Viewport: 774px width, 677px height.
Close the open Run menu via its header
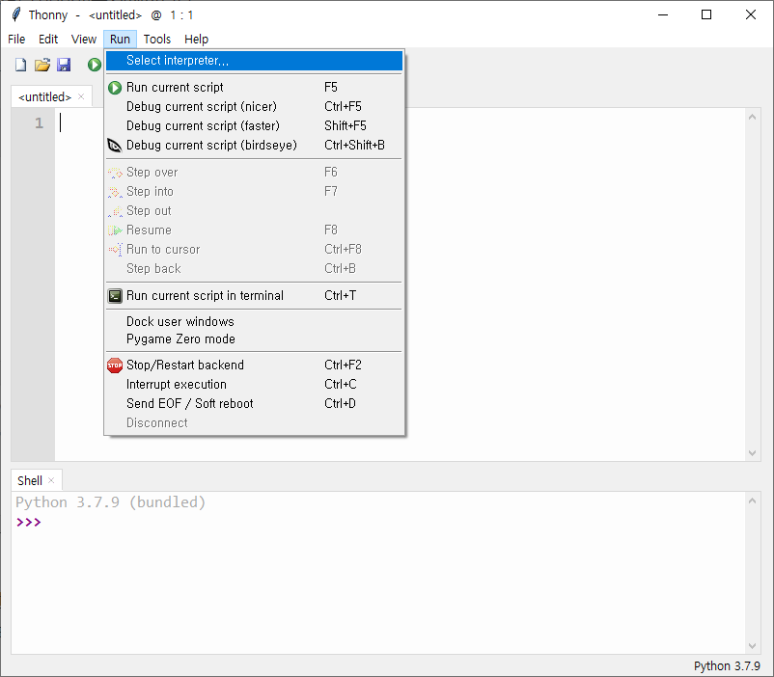[x=120, y=39]
